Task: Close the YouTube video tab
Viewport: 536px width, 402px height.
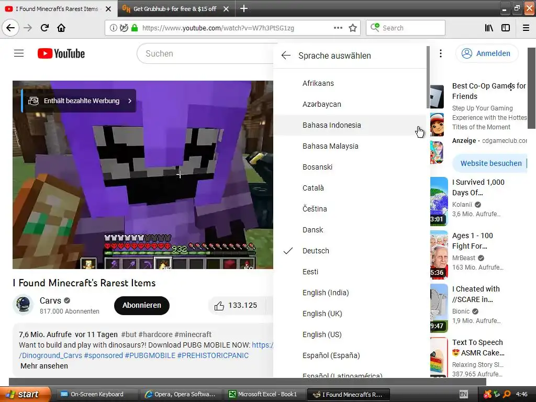Action: (108, 9)
